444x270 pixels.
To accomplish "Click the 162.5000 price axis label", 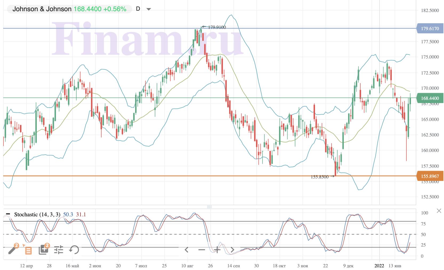I will coord(430,135).
